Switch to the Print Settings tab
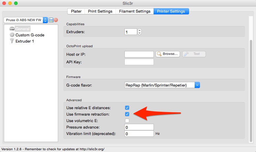The image size is (256, 152). 100,11
